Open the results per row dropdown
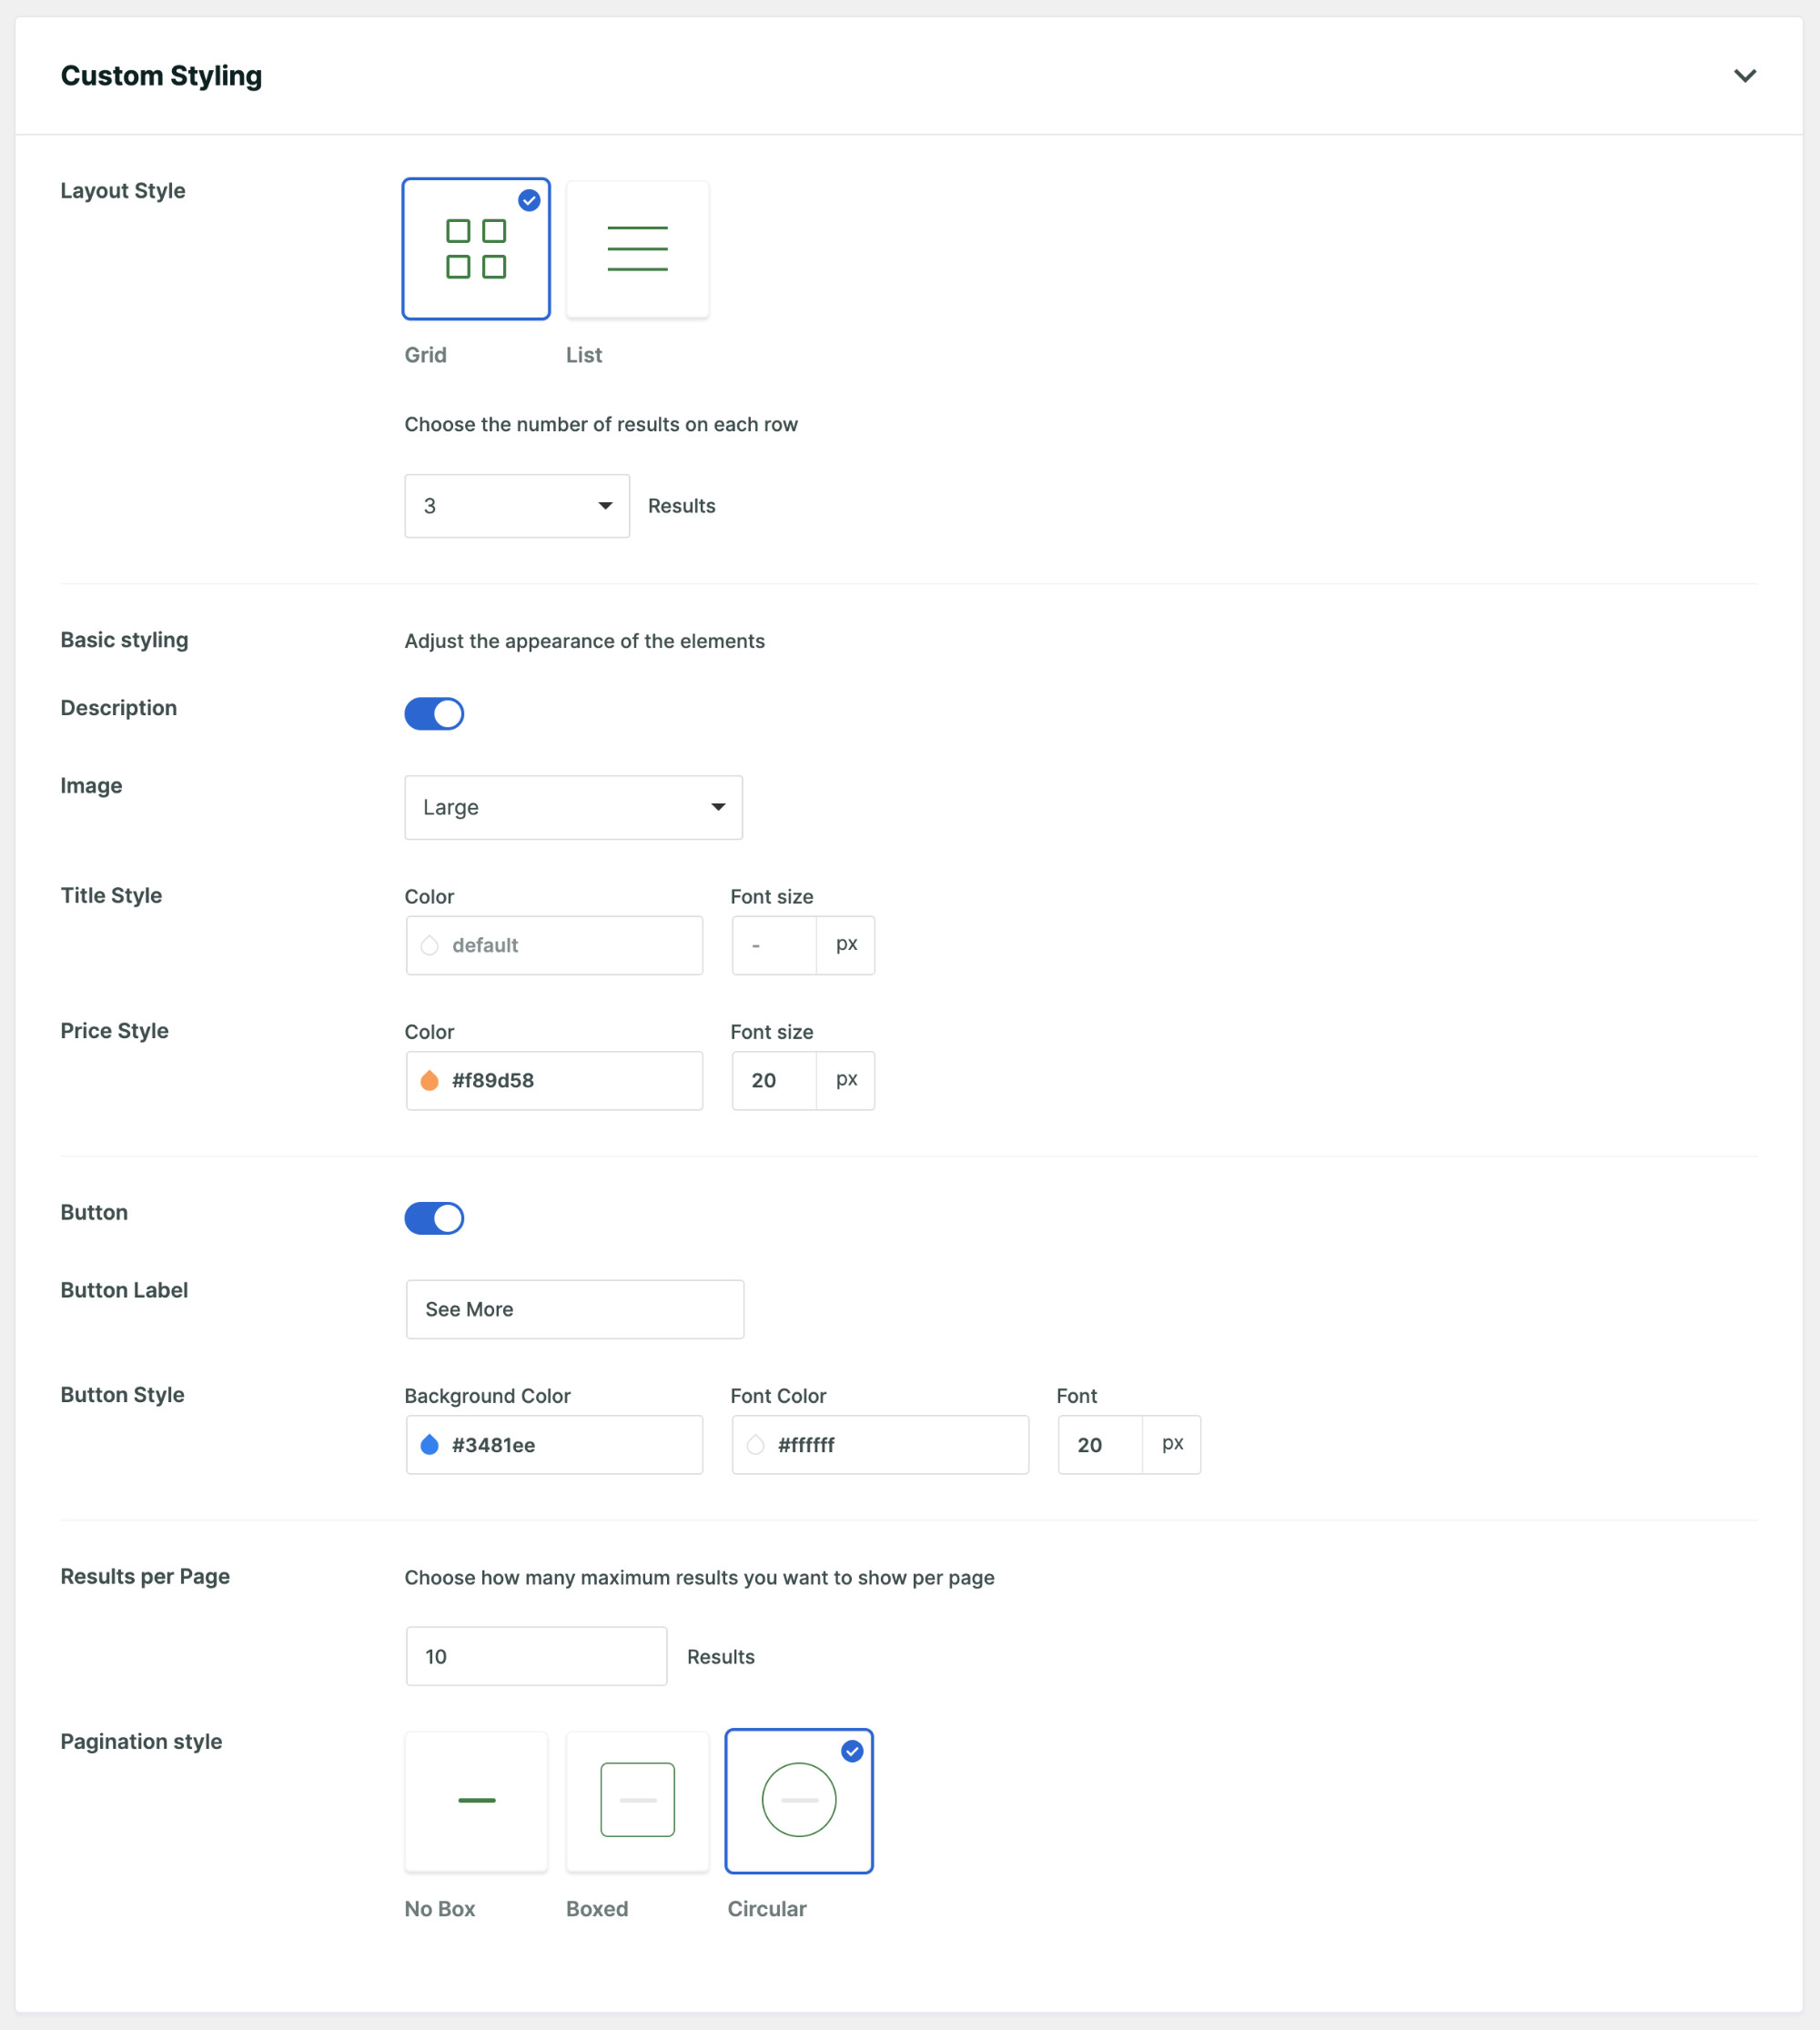Viewport: 1820px width, 2030px height. pyautogui.click(x=516, y=505)
